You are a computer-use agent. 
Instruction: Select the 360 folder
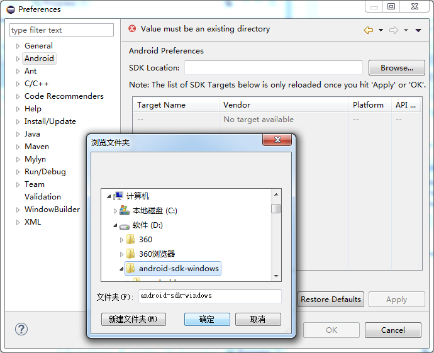145,240
